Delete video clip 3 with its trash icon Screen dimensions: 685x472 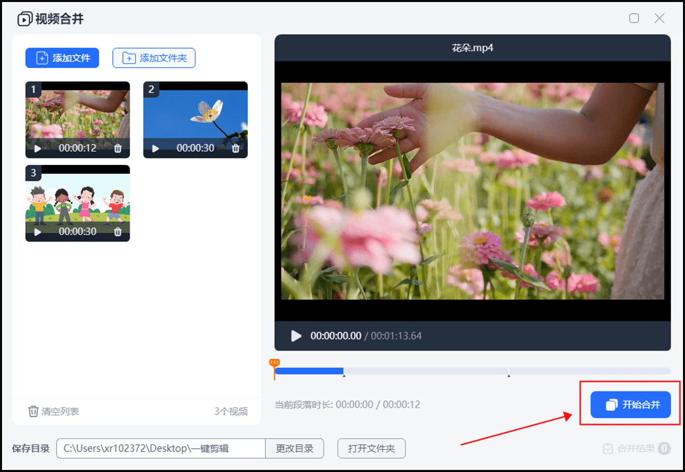[118, 232]
